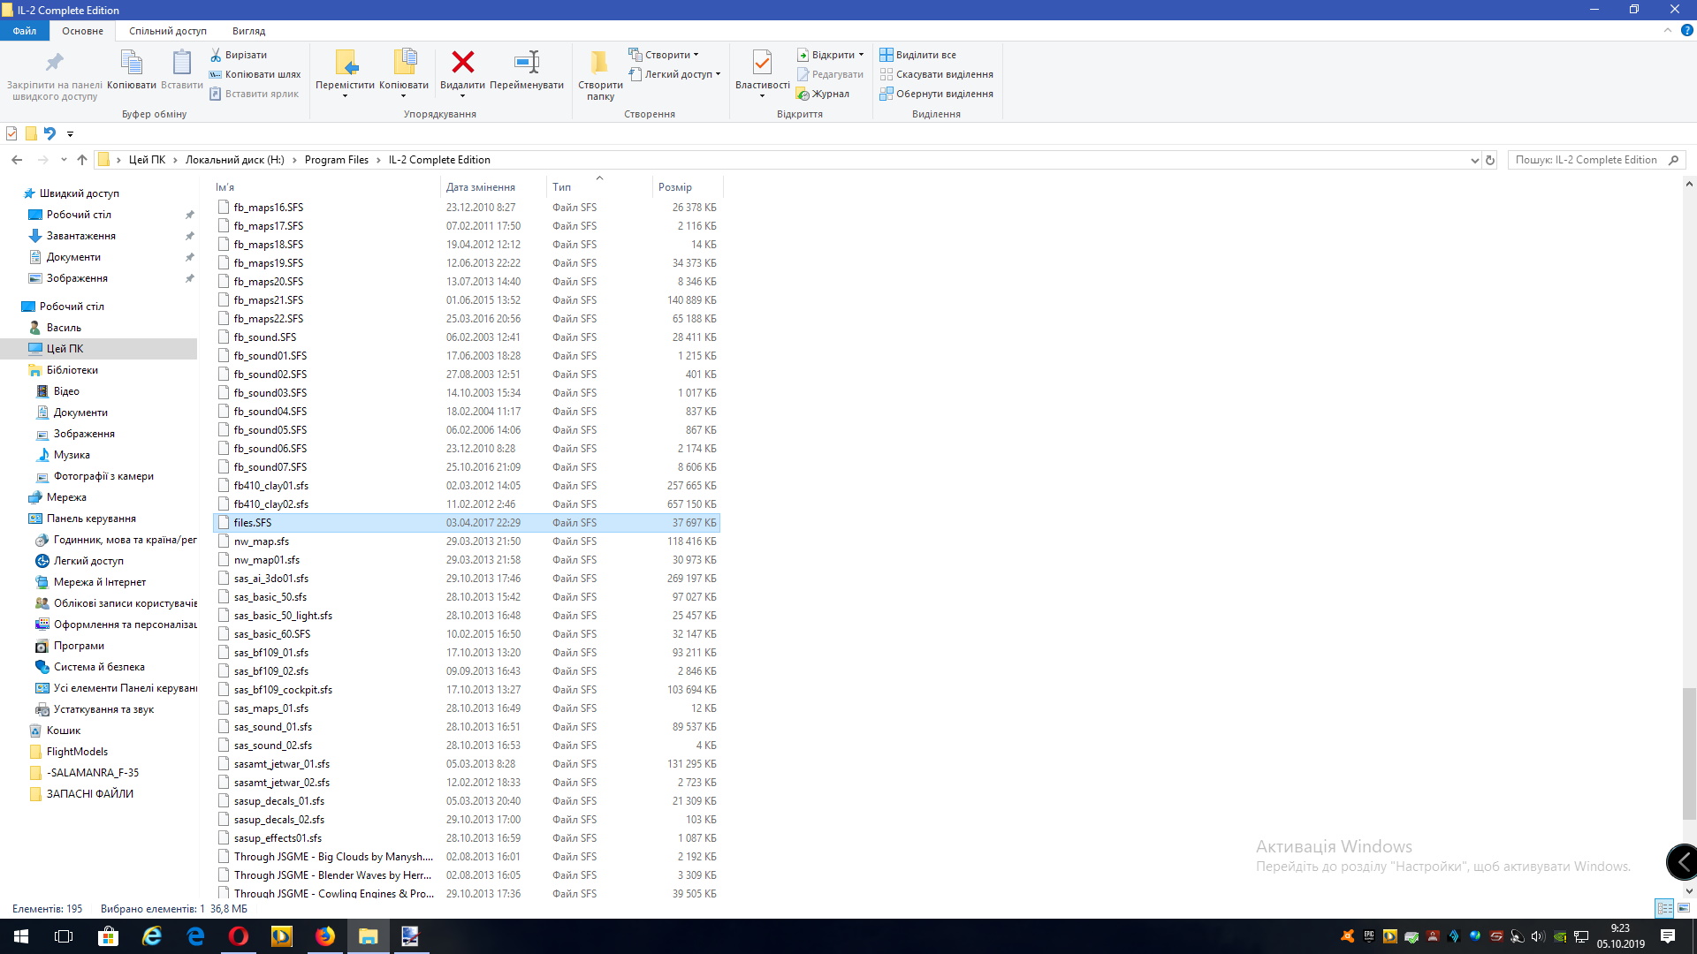Click the Up one level arrow
The height and width of the screenshot is (954, 1697).
coord(82,160)
